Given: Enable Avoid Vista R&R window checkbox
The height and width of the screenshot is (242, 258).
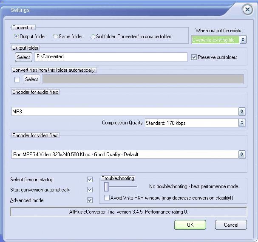Looking at the screenshot, I should pos(107,197).
